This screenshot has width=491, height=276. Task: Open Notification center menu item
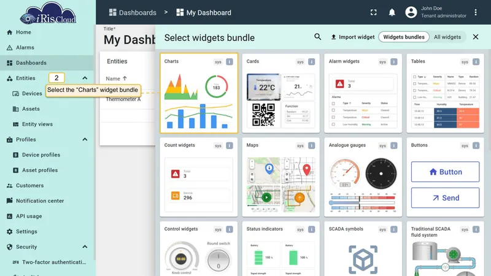(x=47, y=201)
